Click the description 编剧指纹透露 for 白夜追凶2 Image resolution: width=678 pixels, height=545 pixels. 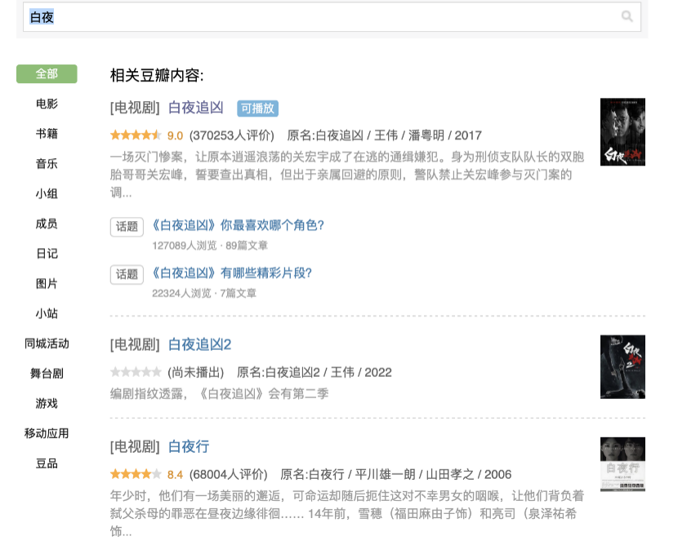219,394
